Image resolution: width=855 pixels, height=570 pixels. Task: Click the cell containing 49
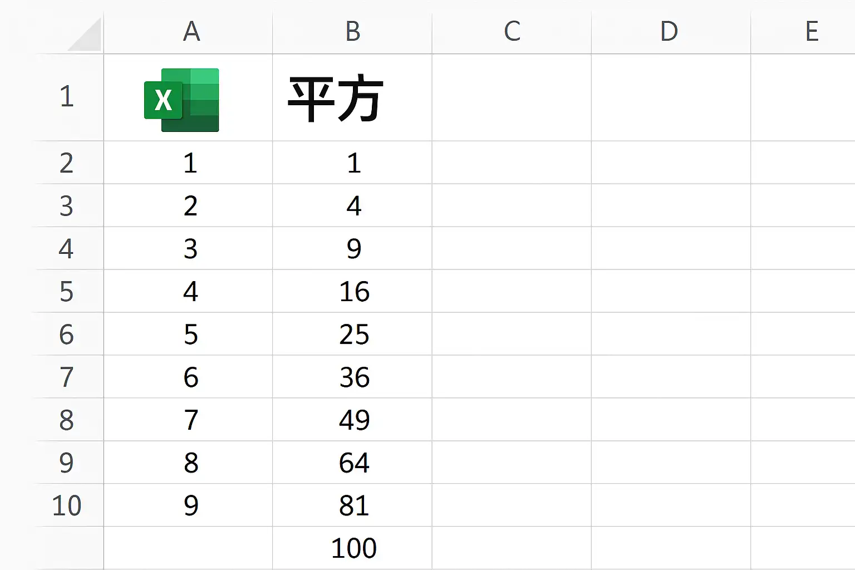pyautogui.click(x=354, y=420)
